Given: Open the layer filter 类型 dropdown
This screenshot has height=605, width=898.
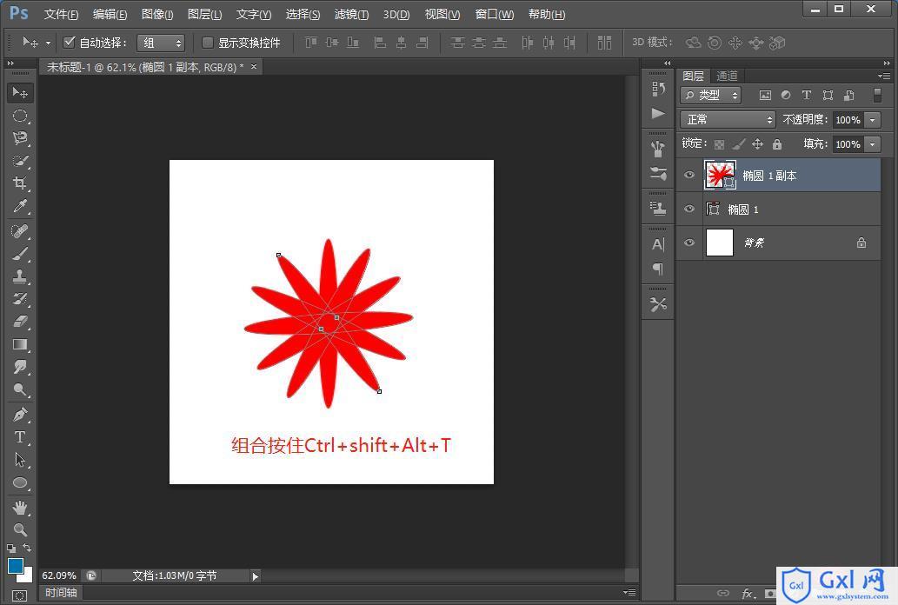Looking at the screenshot, I should pyautogui.click(x=711, y=95).
